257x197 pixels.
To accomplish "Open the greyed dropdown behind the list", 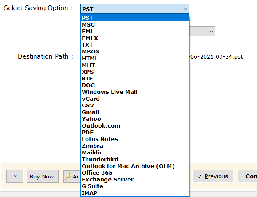I will (x=202, y=31).
